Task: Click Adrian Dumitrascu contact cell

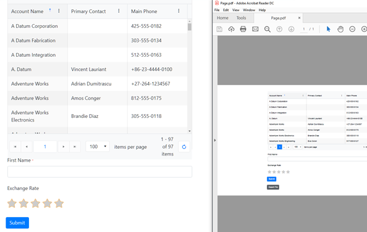Action: coord(98,84)
